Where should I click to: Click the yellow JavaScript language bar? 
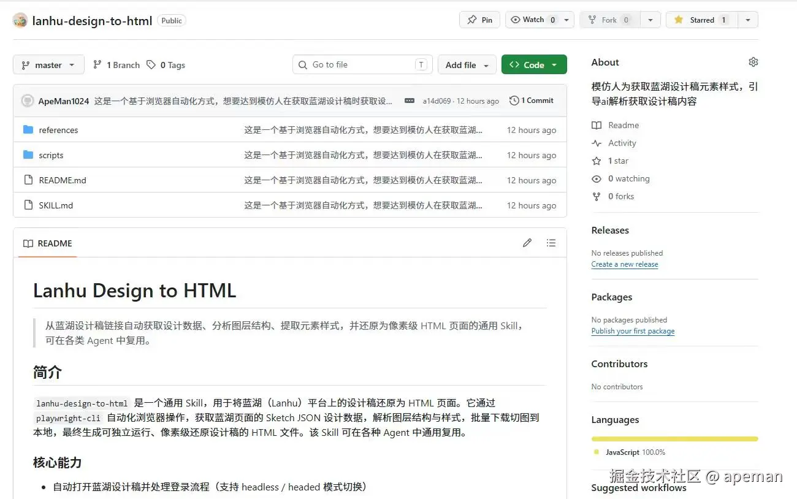click(674, 439)
